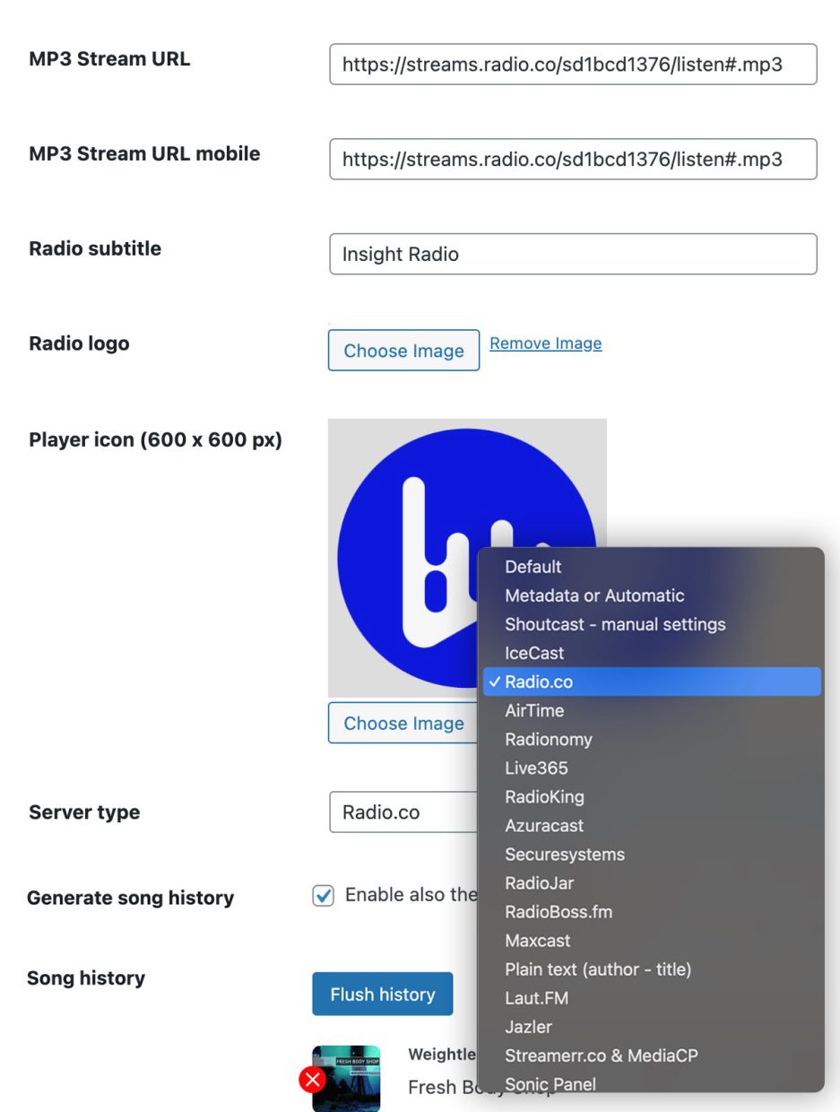Pick Metadata or Automatic server type

point(594,595)
